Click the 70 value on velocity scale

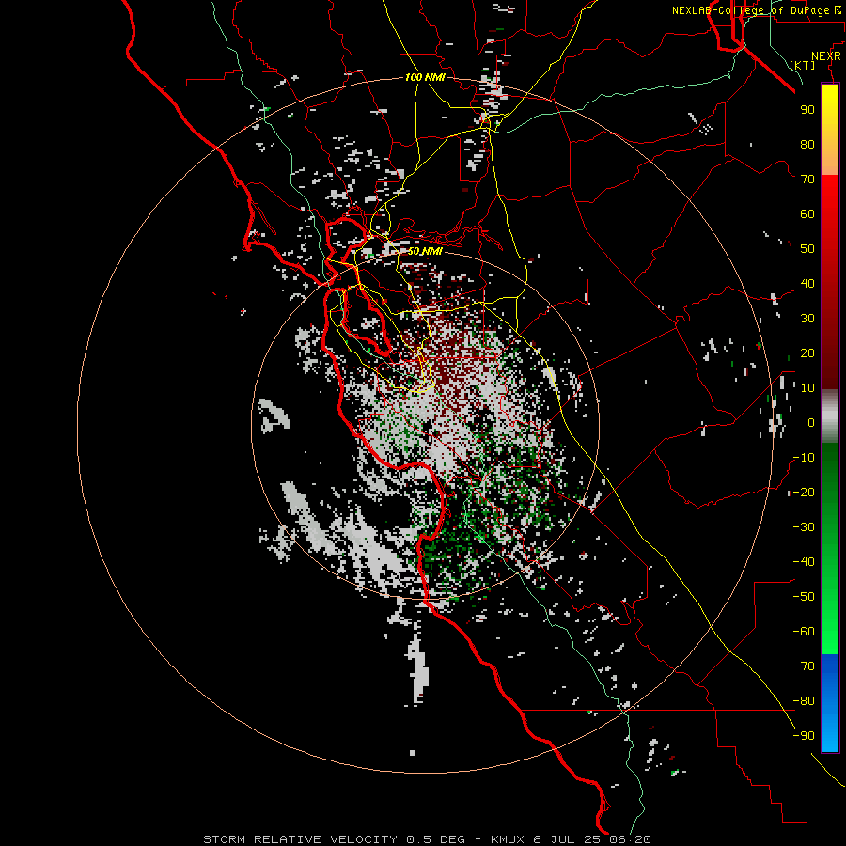coord(807,180)
